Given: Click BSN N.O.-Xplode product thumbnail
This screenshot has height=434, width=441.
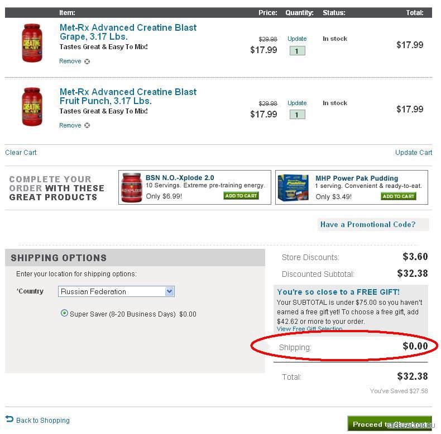Looking at the screenshot, I should point(131,187).
